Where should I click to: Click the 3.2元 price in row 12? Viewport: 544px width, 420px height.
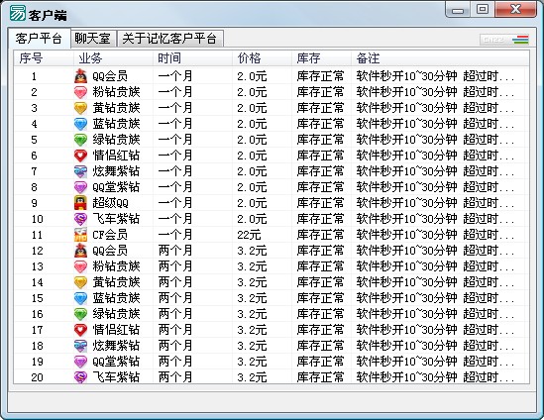click(x=253, y=251)
